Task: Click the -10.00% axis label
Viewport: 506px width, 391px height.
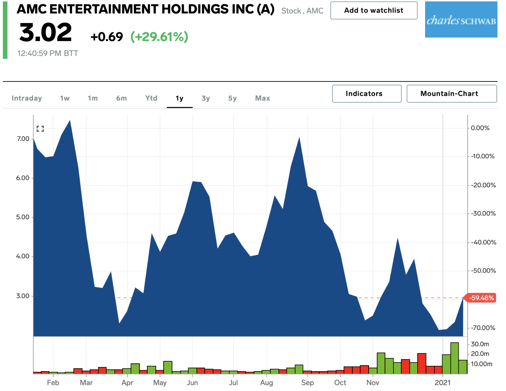Action: point(483,156)
